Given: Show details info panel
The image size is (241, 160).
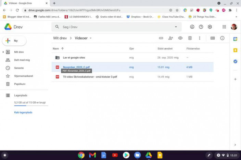Looking at the screenshot, I should tap(222, 38).
